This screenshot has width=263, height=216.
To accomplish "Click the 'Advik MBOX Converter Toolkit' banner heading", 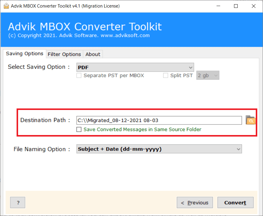I will [x=85, y=27].
